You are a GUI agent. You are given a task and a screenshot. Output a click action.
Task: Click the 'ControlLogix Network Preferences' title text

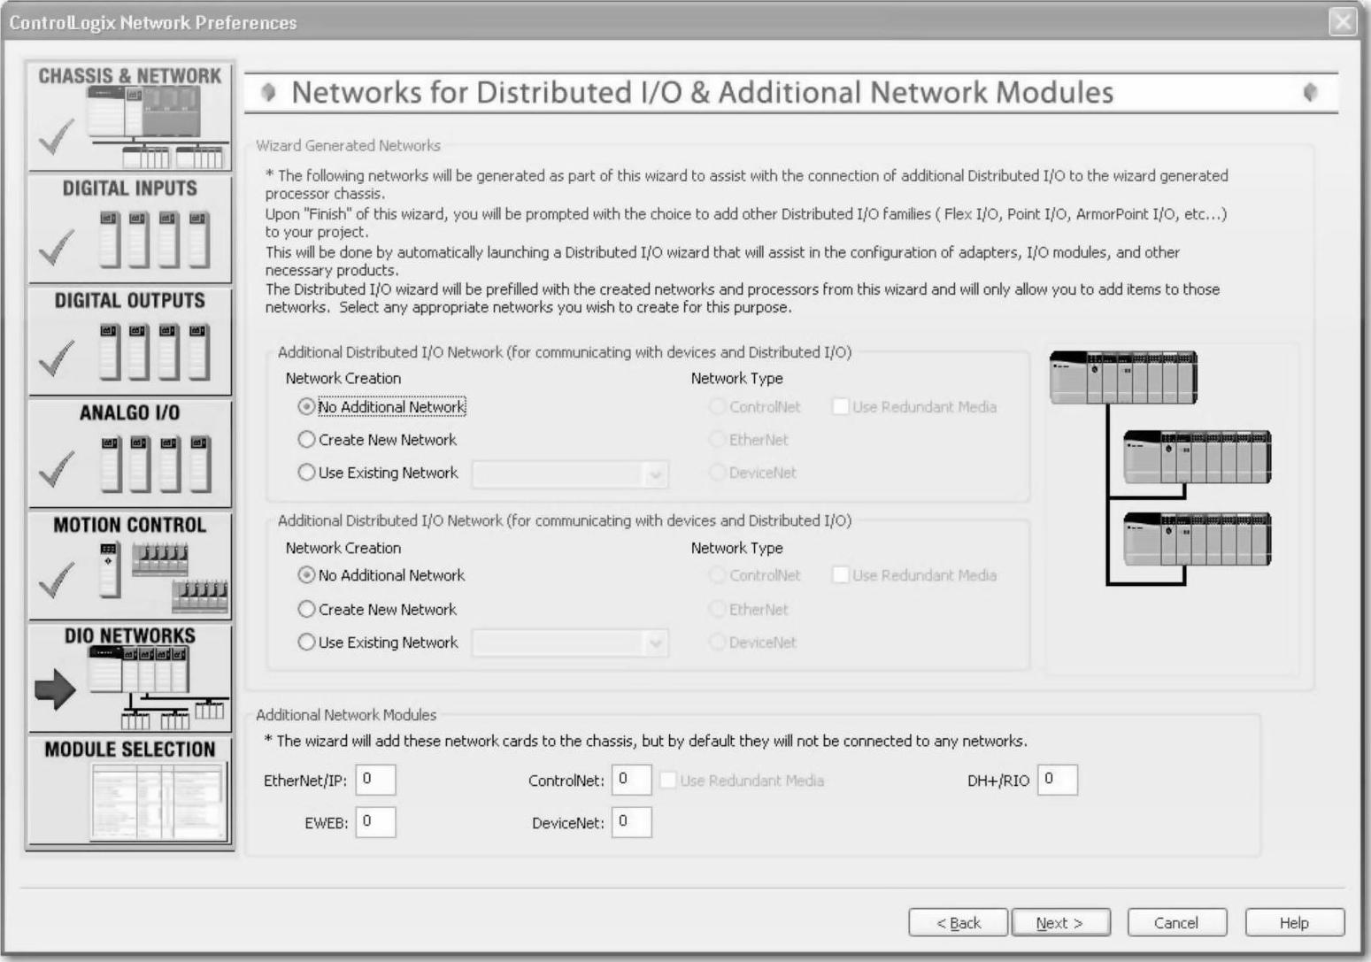point(153,22)
